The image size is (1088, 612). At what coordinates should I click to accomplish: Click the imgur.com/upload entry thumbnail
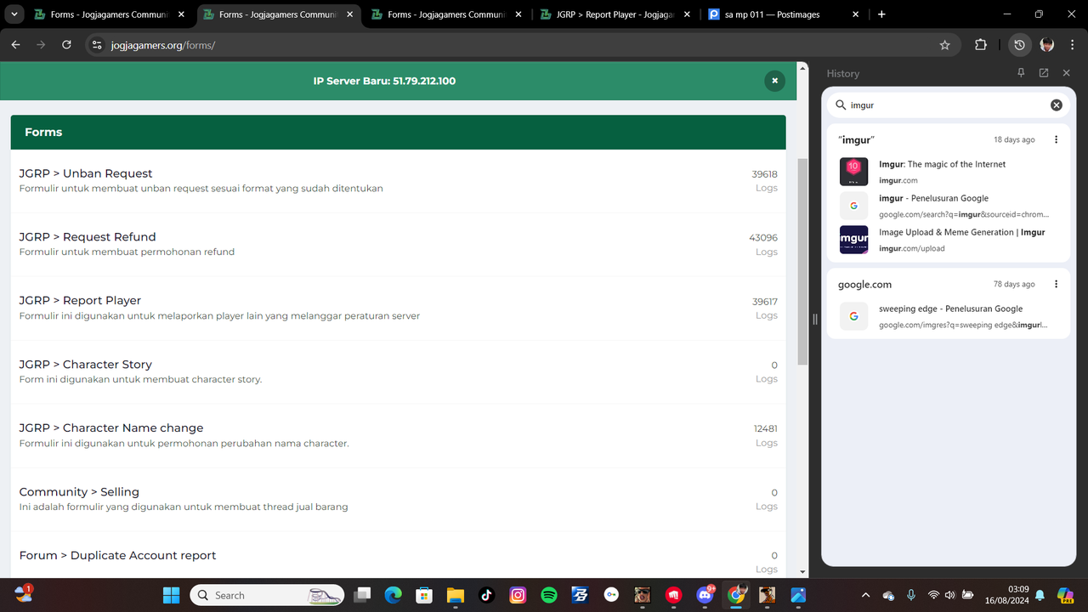(x=853, y=240)
